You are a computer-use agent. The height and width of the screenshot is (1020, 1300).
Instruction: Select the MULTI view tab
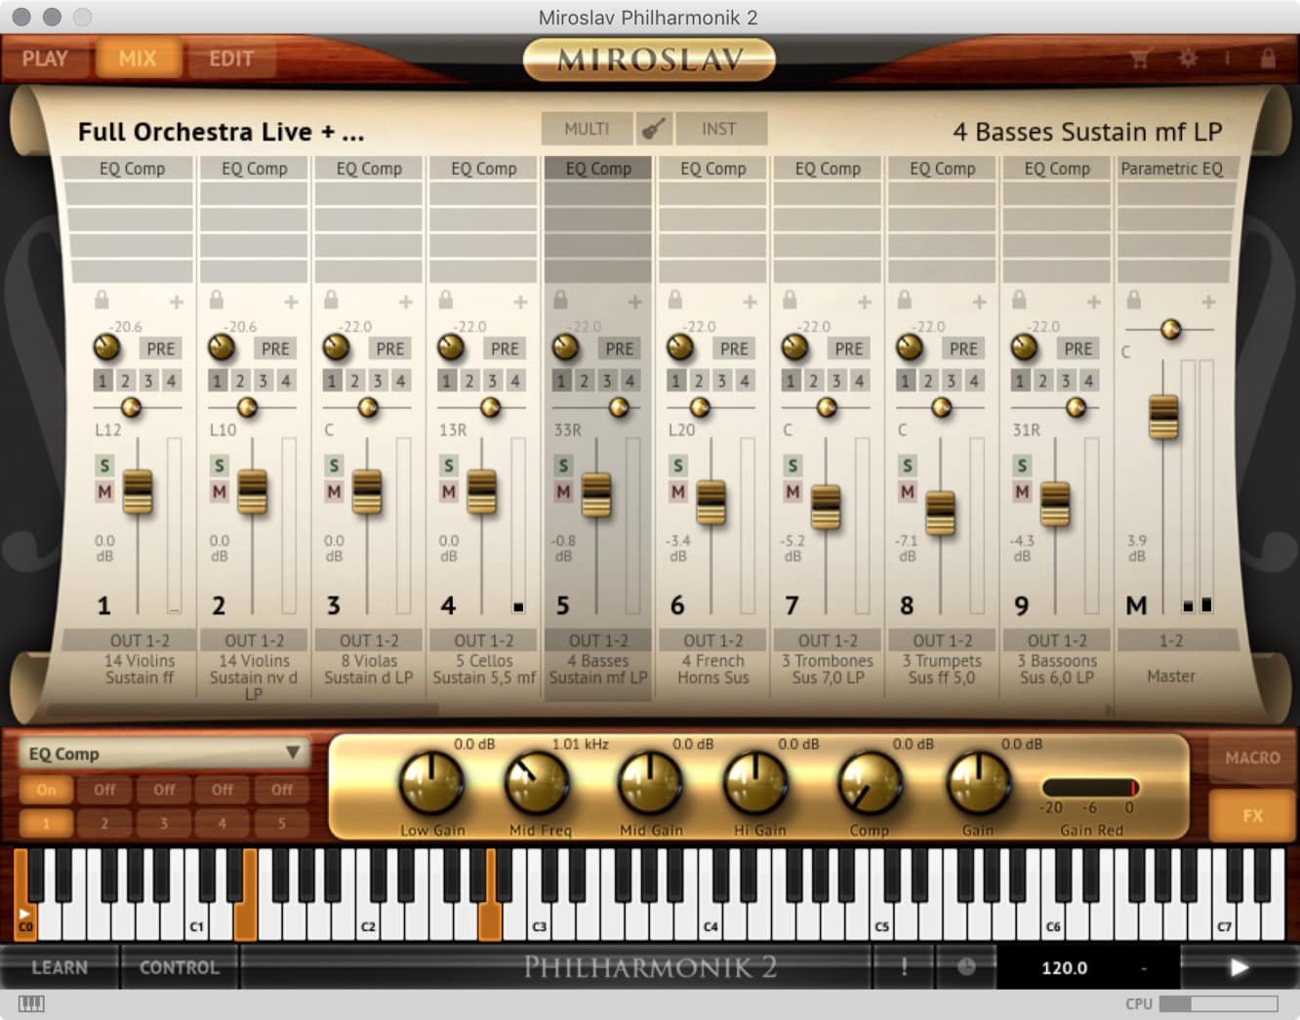587,128
